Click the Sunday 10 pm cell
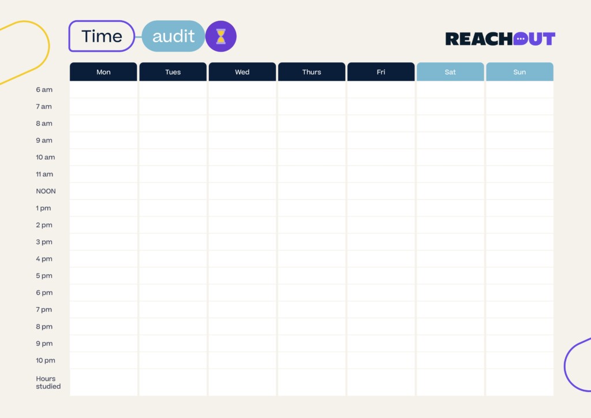 [x=519, y=360]
